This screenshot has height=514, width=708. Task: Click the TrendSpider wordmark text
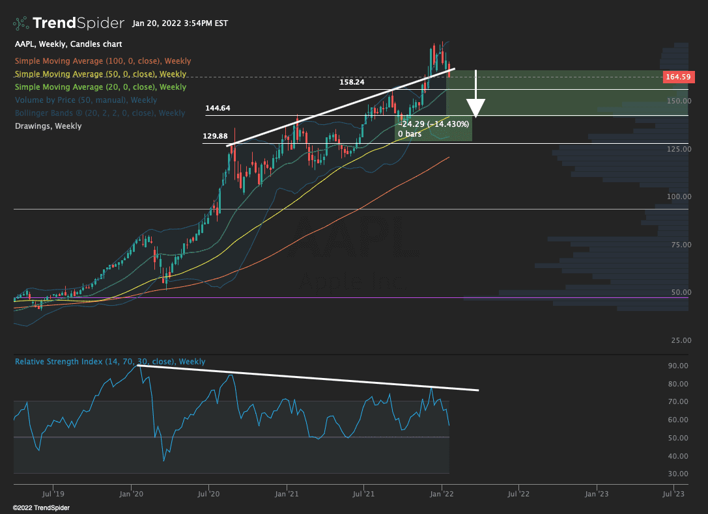click(x=78, y=23)
